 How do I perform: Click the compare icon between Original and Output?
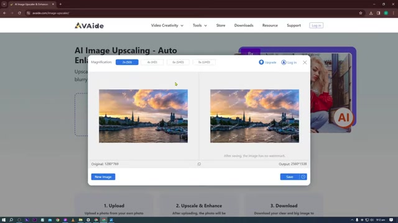point(199,164)
